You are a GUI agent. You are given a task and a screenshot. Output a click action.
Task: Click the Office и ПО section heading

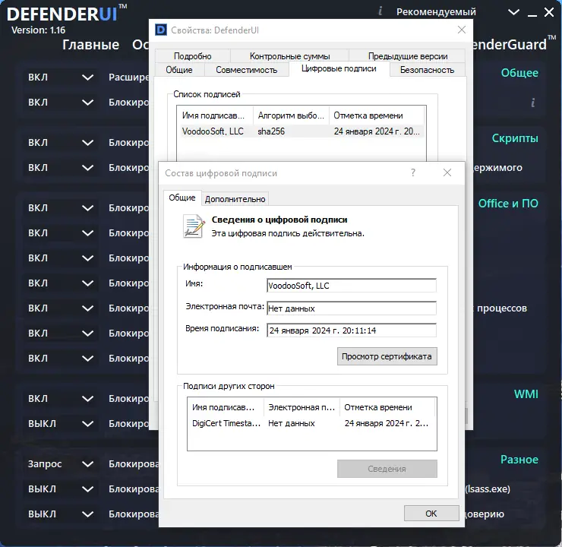pos(508,204)
